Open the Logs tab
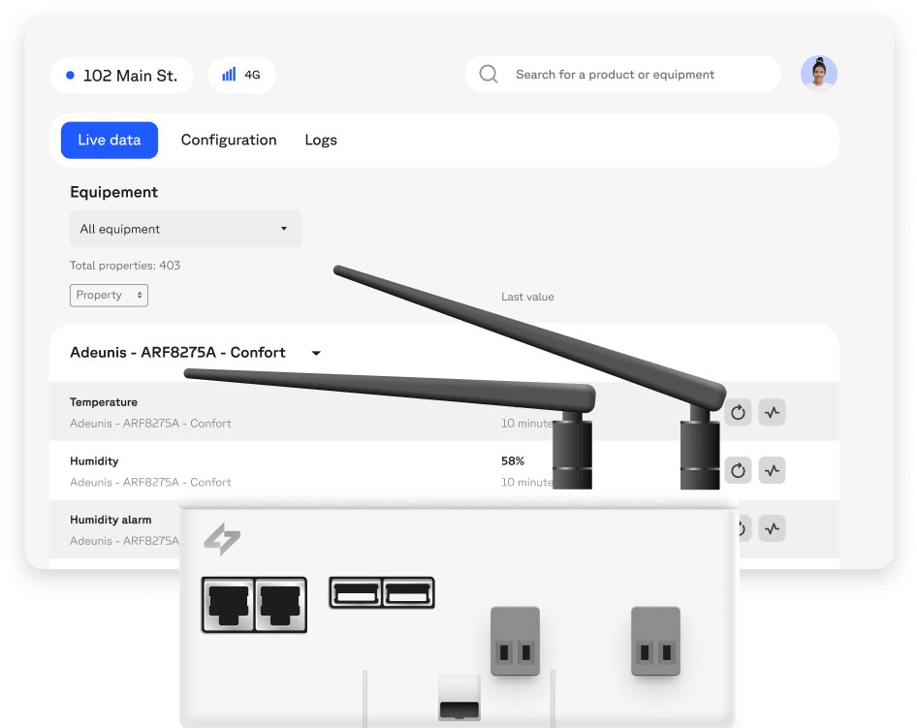The height and width of the screenshot is (728, 917). click(321, 140)
